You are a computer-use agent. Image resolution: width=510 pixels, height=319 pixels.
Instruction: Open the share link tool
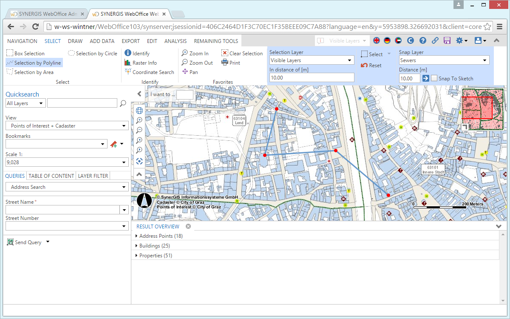[434, 40]
